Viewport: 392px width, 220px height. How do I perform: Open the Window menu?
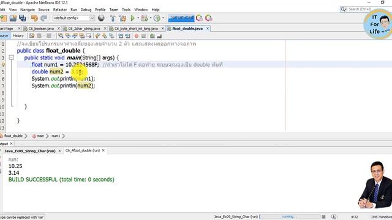[x=141, y=10]
